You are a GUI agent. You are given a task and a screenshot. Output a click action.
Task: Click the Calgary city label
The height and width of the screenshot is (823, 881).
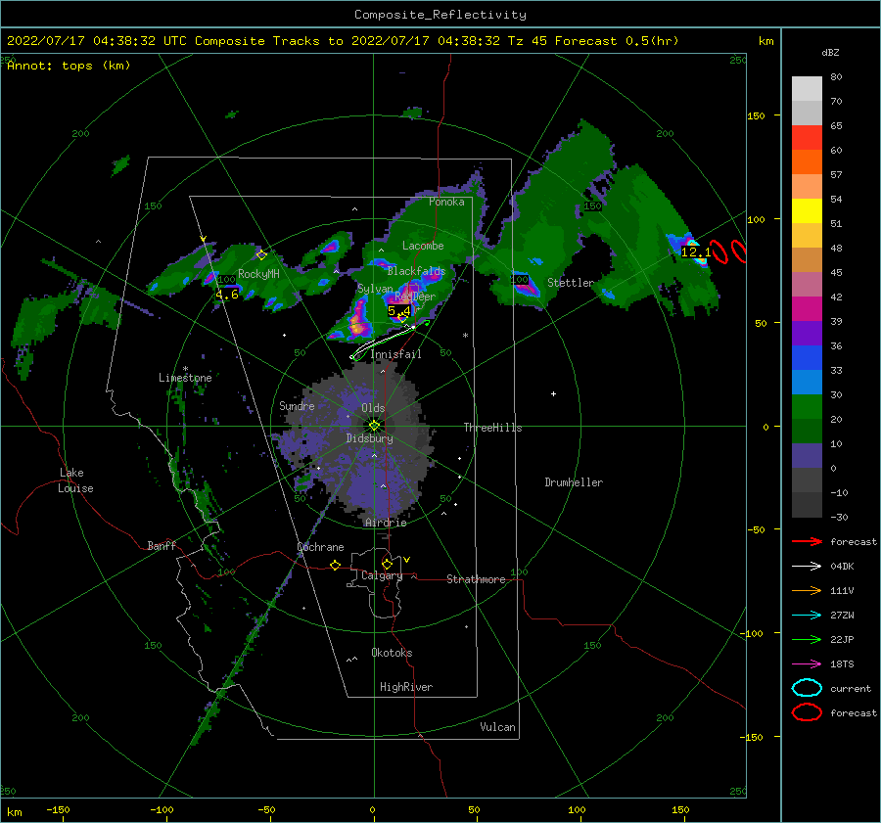[382, 575]
